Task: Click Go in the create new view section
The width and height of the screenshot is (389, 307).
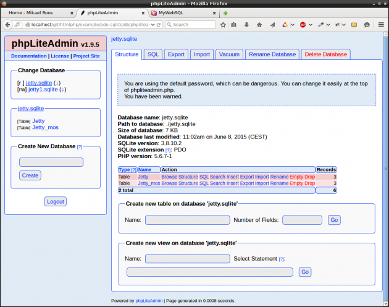Action: 305,272
